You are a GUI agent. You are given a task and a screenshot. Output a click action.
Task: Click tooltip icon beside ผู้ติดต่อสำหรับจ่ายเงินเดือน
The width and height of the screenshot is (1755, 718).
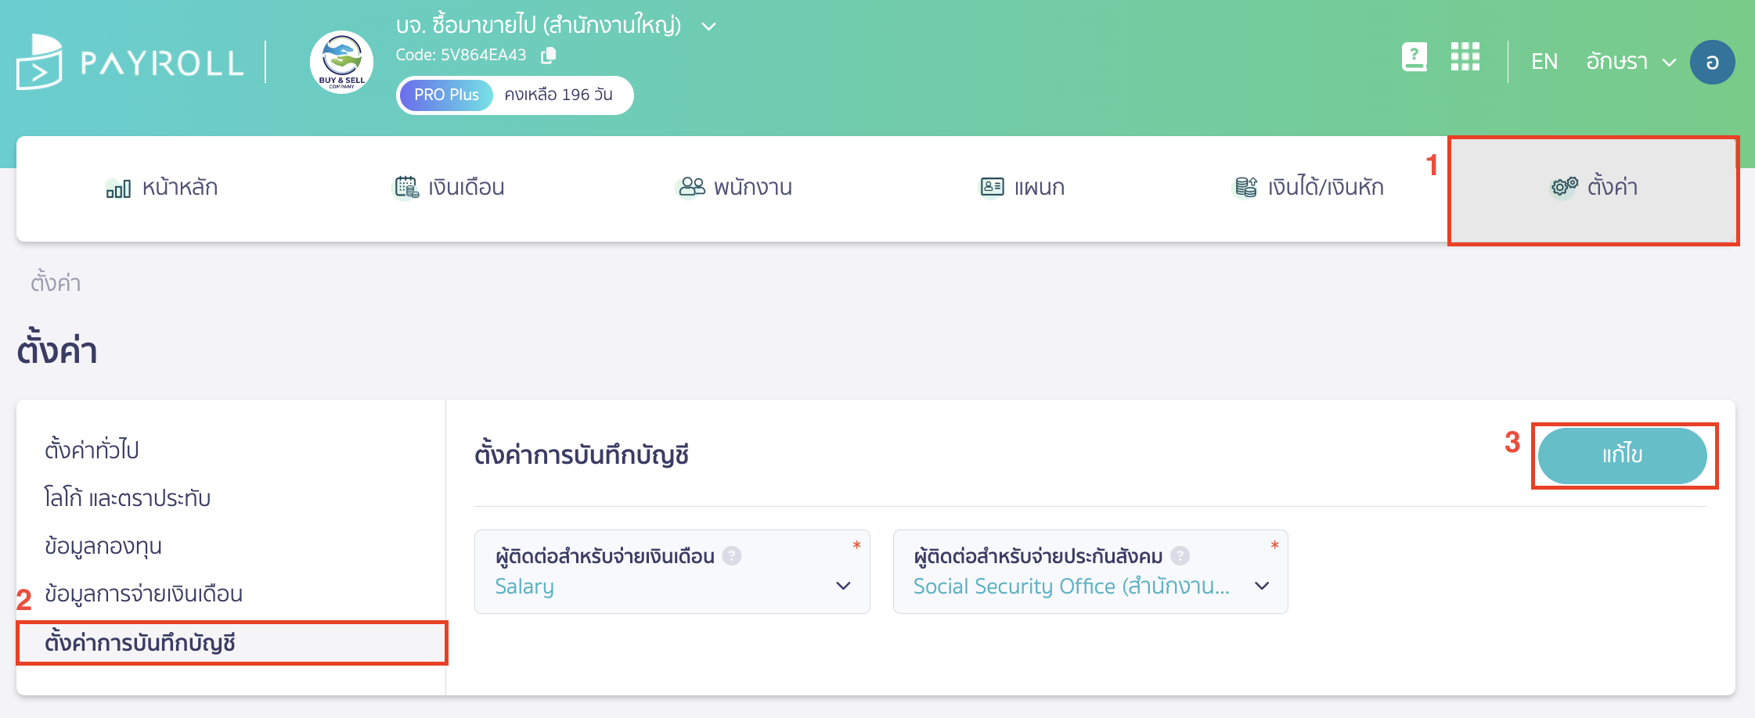pos(731,556)
